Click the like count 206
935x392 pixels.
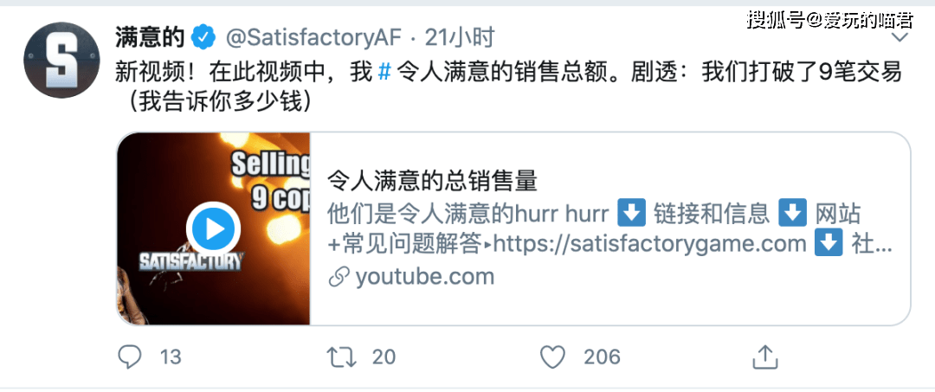pyautogui.click(x=602, y=357)
